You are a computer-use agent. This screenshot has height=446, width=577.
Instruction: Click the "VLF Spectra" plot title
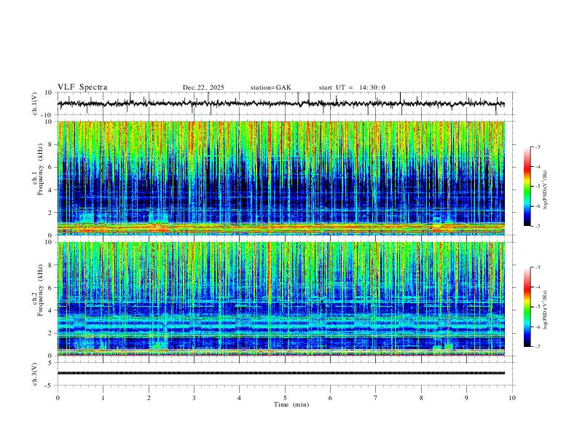click(82, 87)
